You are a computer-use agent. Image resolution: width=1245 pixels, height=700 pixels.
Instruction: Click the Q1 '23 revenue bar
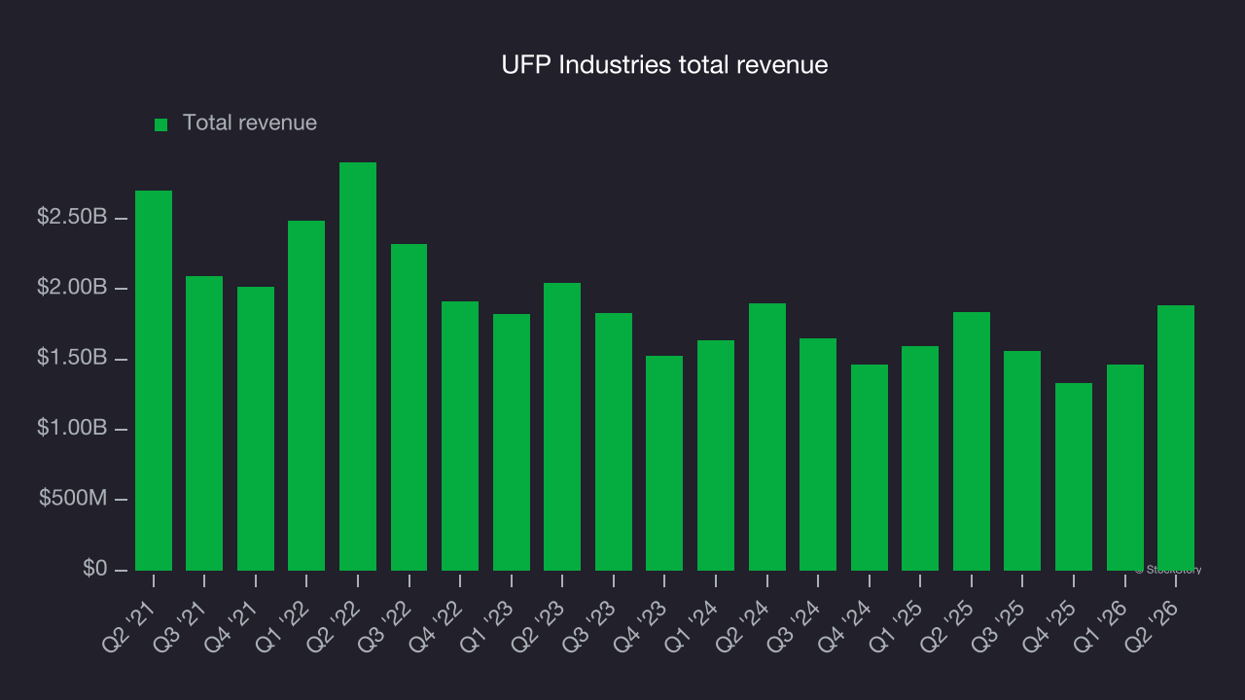tap(512, 442)
